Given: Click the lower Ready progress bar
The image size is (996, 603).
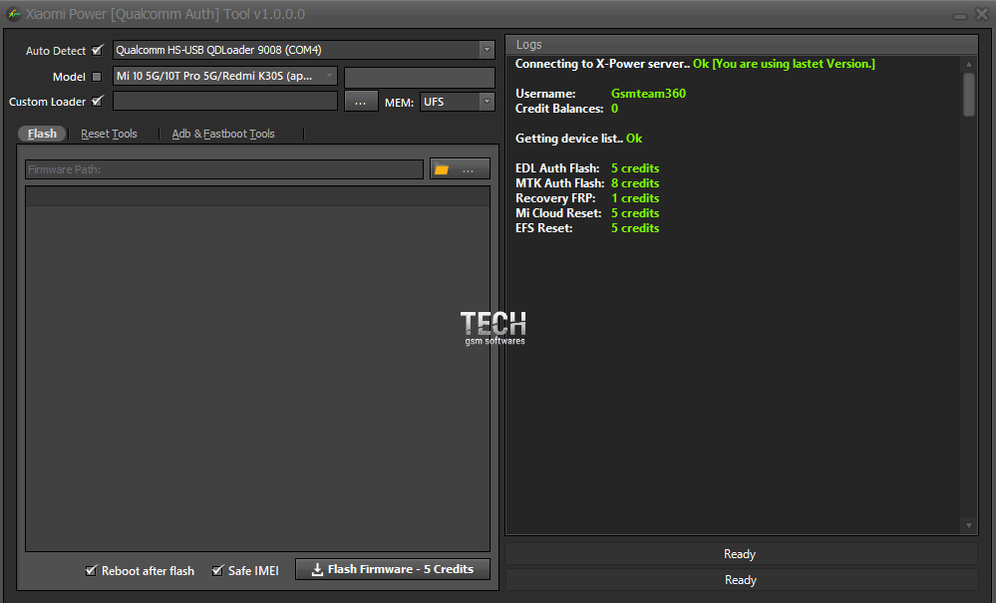Looking at the screenshot, I should click(741, 580).
